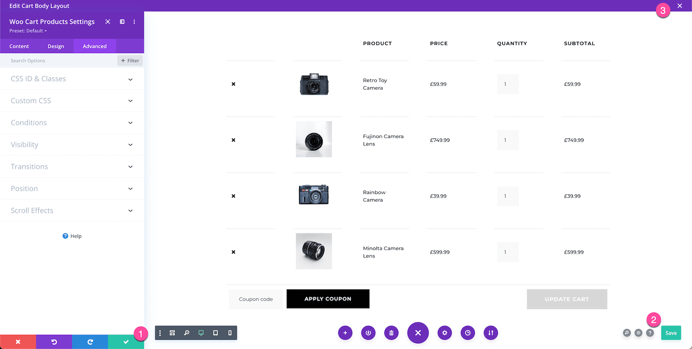Open editing history clock icon
This screenshot has height=349, width=692.
(x=468, y=333)
